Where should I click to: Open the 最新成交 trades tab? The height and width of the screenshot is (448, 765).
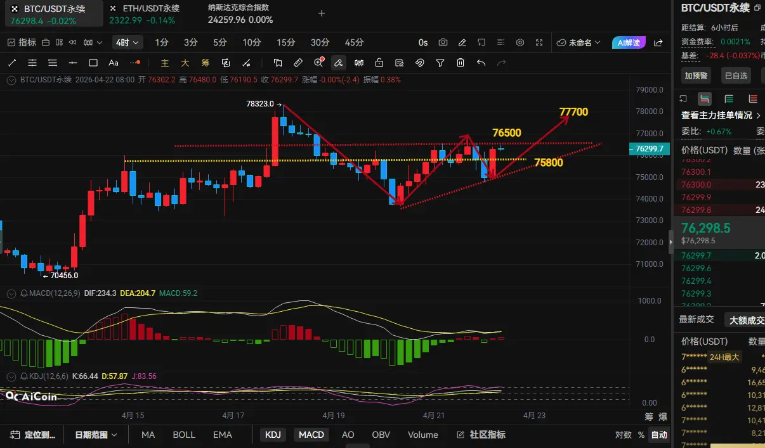pos(696,319)
